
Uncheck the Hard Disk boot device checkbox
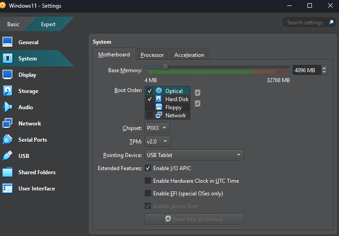tap(149, 99)
